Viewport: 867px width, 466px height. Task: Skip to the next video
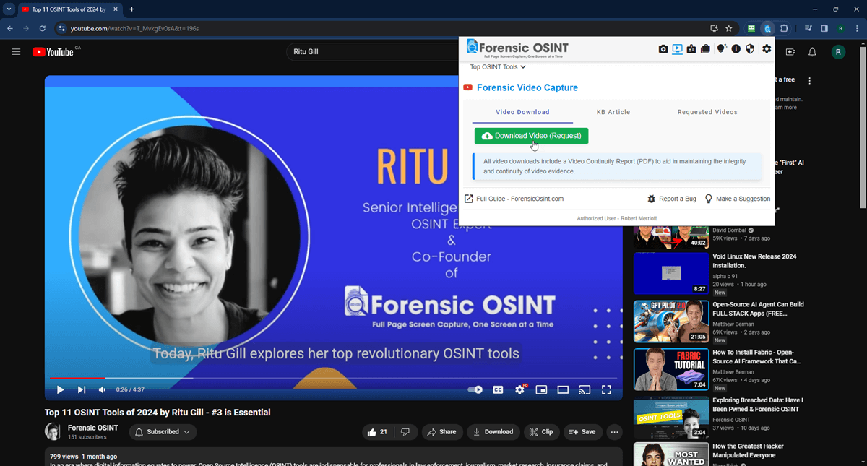coord(82,389)
